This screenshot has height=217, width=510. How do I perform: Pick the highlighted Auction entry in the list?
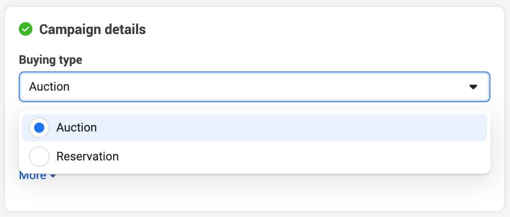254,128
